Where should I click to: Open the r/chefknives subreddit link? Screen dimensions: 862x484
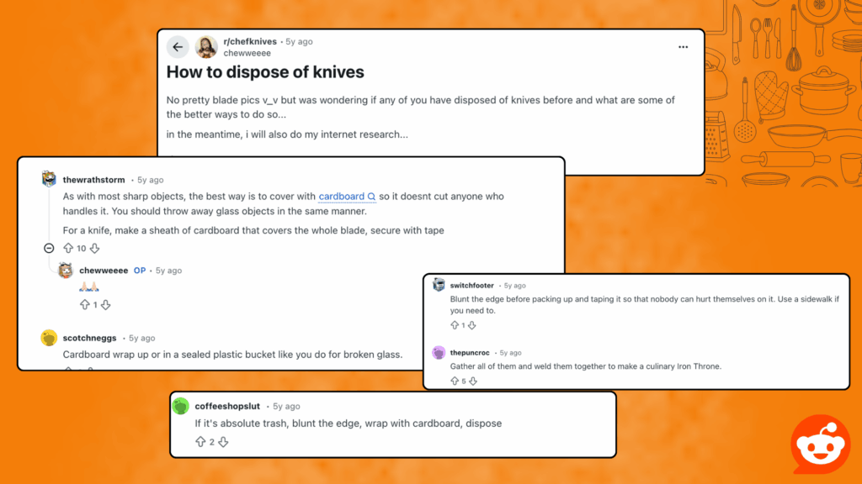[252, 41]
